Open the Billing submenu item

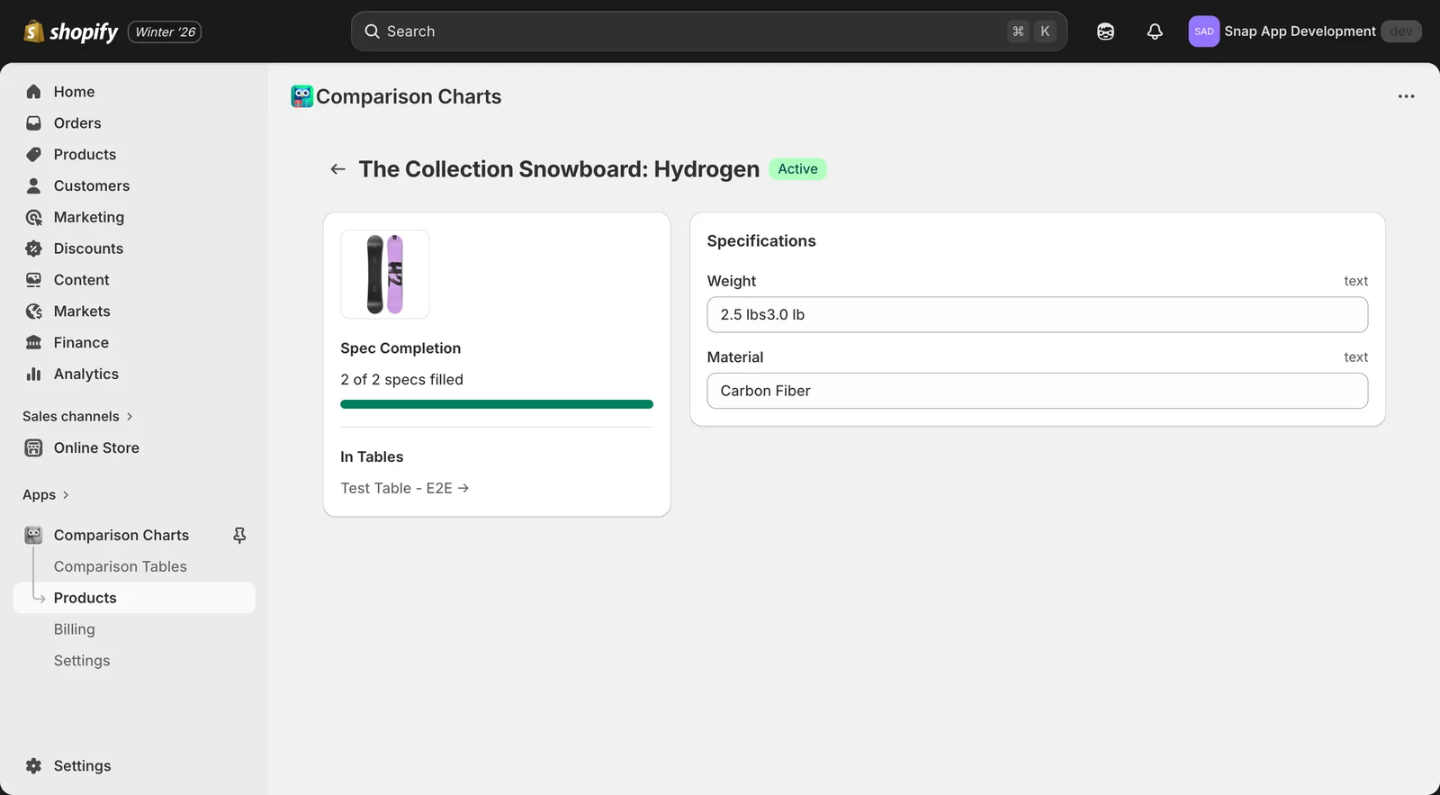coord(75,629)
